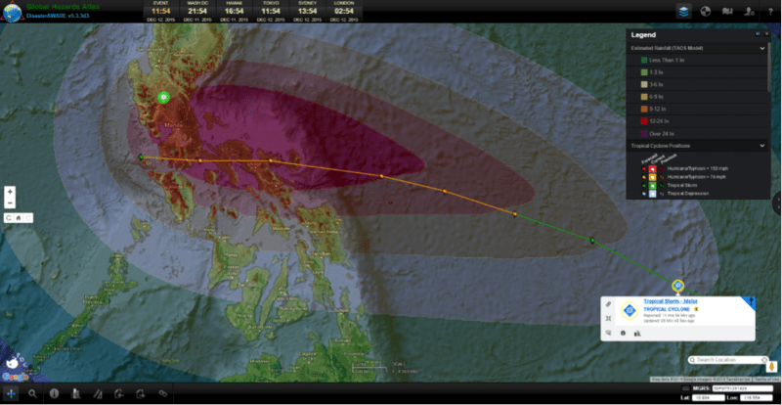Zoom in with the map plus button

(x=10, y=192)
